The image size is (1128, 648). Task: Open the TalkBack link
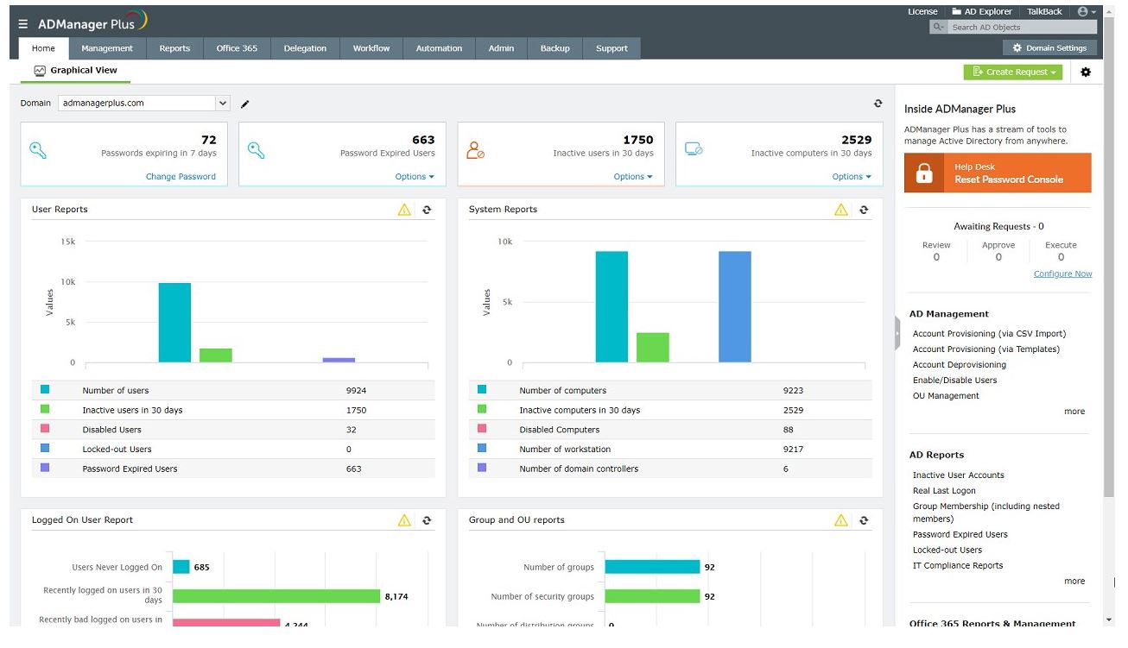(1044, 12)
